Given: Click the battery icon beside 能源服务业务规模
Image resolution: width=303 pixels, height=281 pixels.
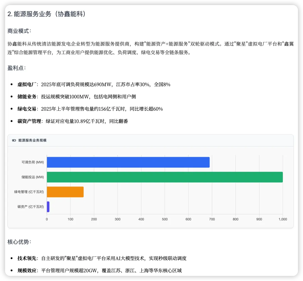Looking at the screenshot, I should pyautogui.click(x=14, y=140).
